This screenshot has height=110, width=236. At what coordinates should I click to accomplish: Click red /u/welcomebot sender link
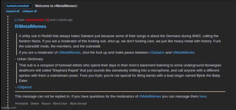coord(35,20)
